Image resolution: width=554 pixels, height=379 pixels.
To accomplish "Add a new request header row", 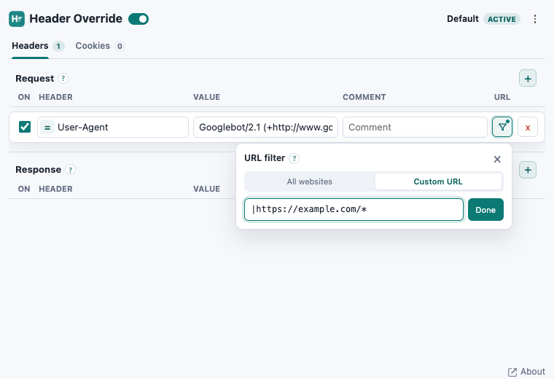I will pyautogui.click(x=528, y=79).
